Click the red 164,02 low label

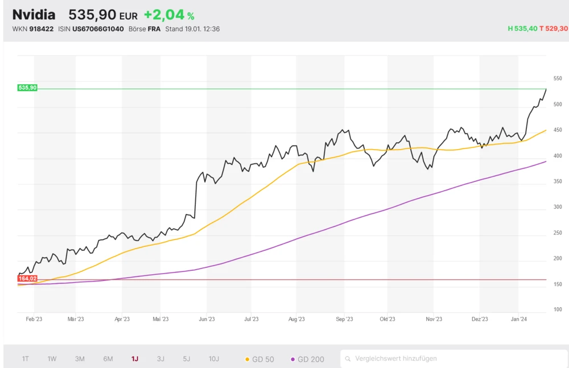pyautogui.click(x=27, y=279)
